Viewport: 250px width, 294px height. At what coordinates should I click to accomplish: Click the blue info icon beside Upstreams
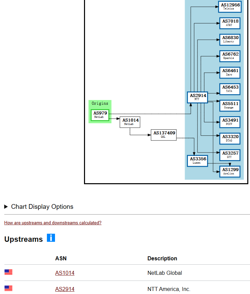[51, 238]
